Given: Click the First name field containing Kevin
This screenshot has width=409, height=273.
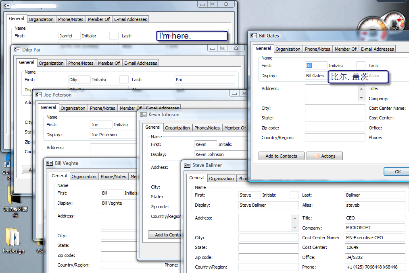Looking at the screenshot, I should coord(205,144).
